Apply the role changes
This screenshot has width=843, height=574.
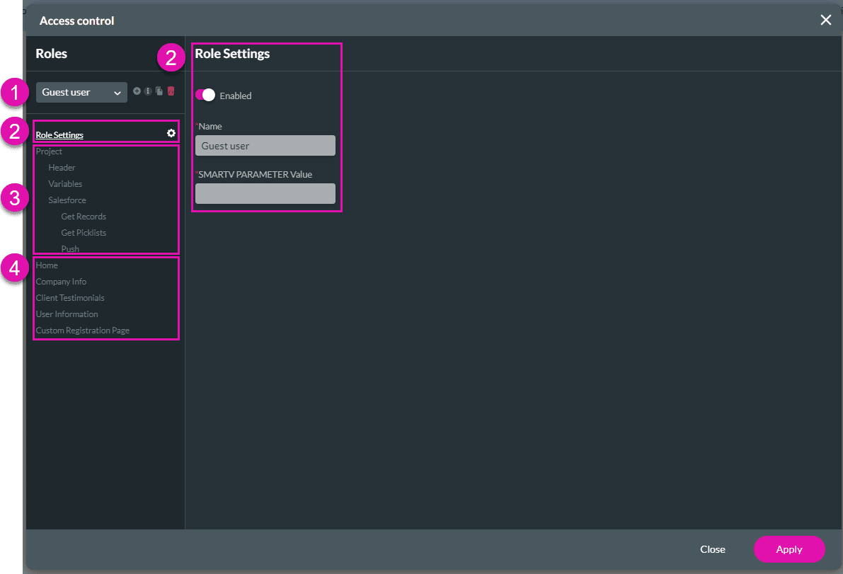[x=788, y=549]
